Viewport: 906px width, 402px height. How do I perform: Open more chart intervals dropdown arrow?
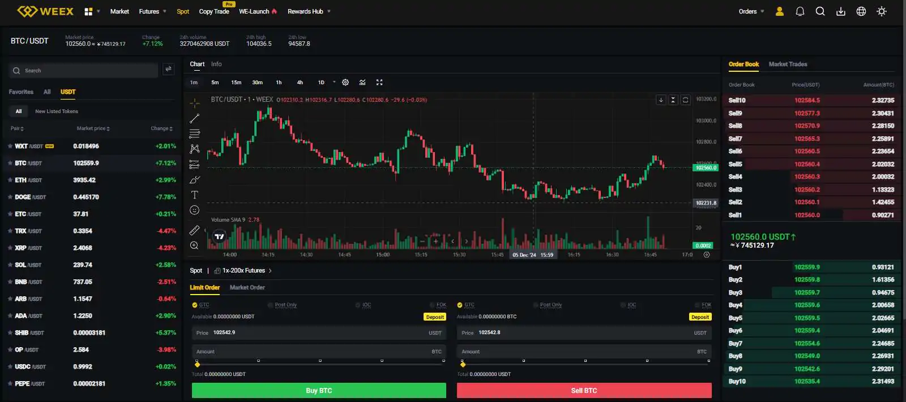point(334,82)
